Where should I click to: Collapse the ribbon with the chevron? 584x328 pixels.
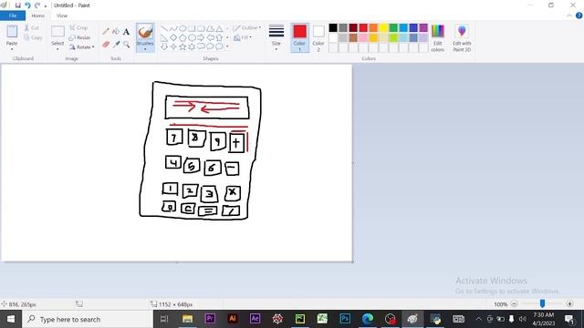pos(569,15)
